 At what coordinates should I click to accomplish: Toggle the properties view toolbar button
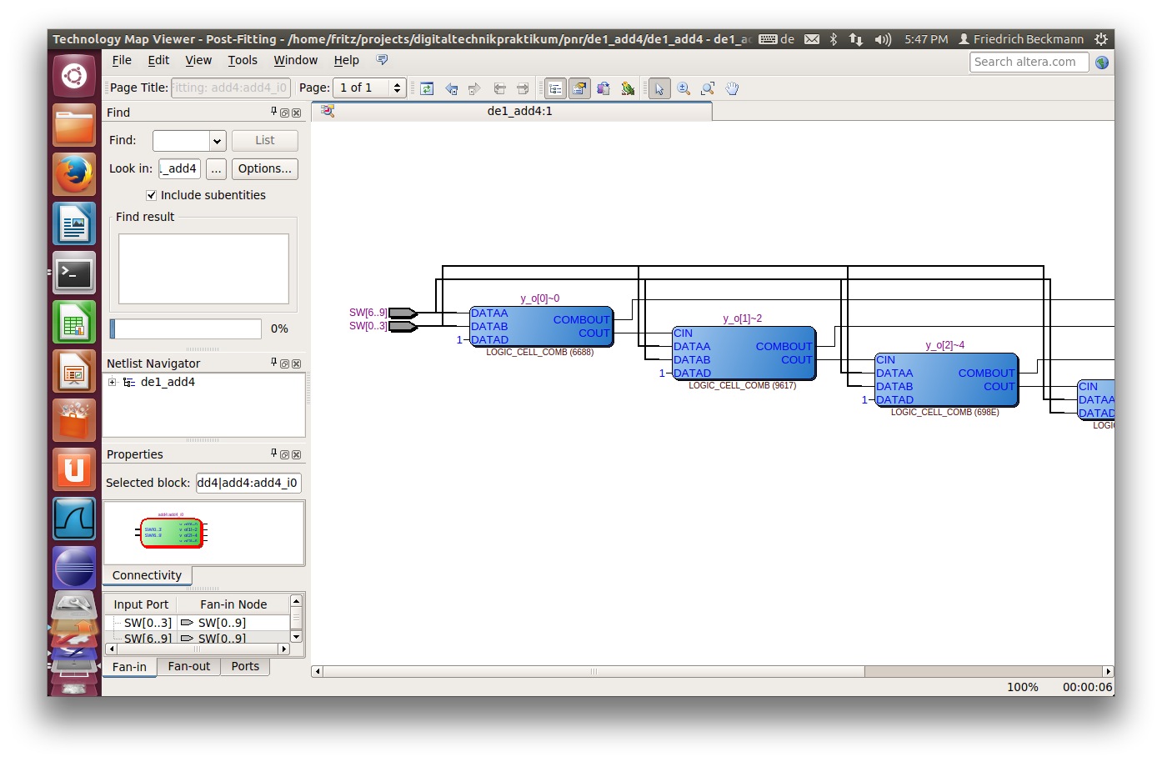click(x=579, y=88)
